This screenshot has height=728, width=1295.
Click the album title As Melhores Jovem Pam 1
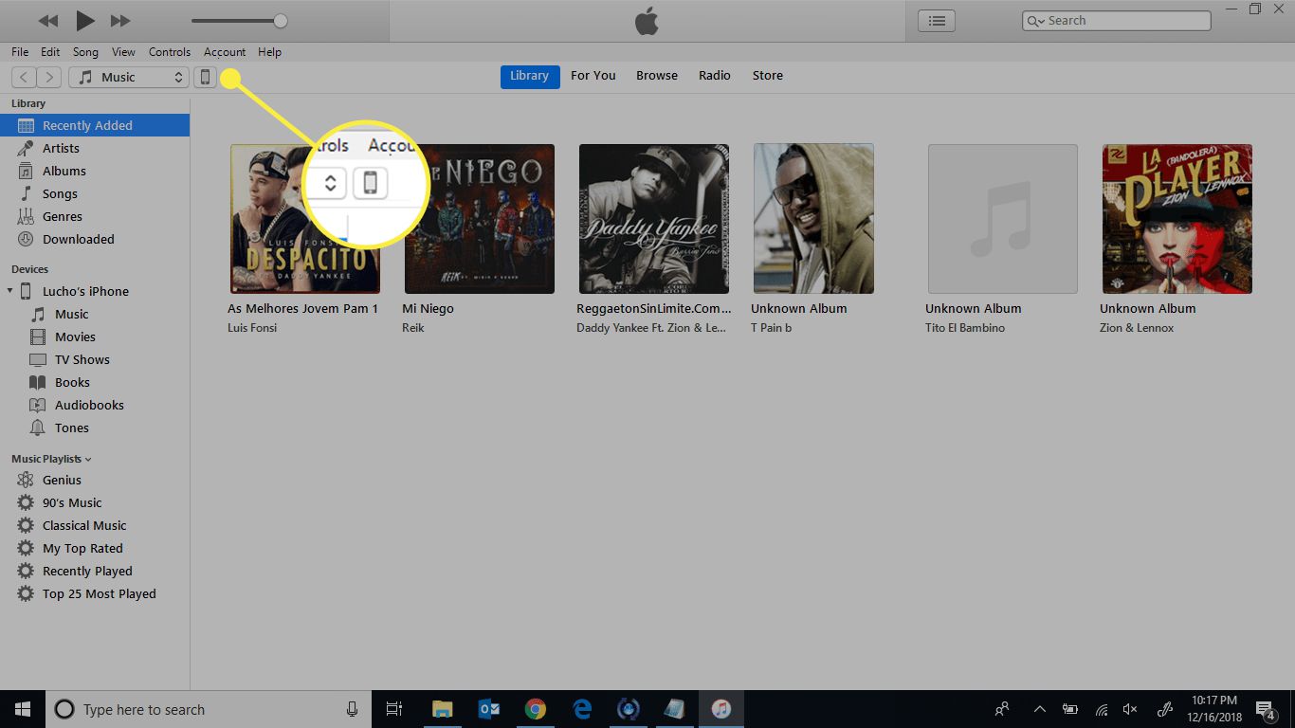tap(302, 309)
